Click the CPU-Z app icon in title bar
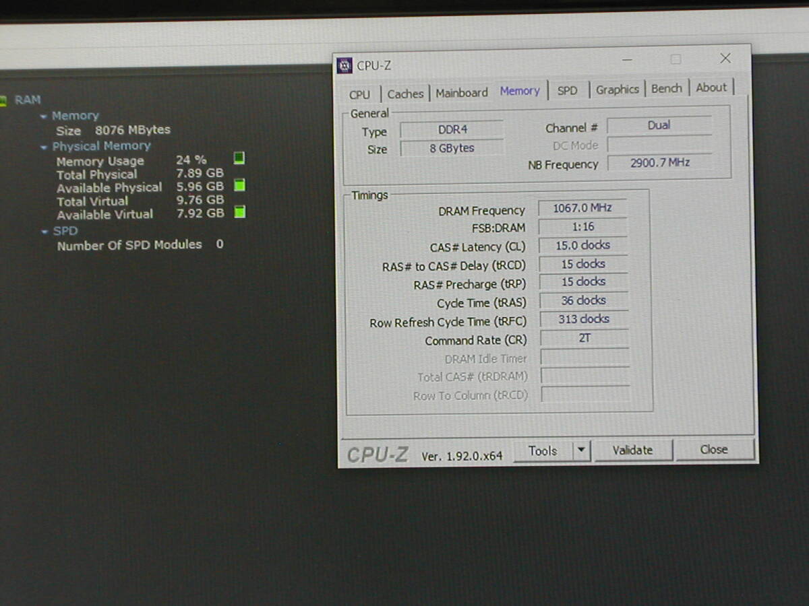Screen dimensions: 809x606 (345, 65)
